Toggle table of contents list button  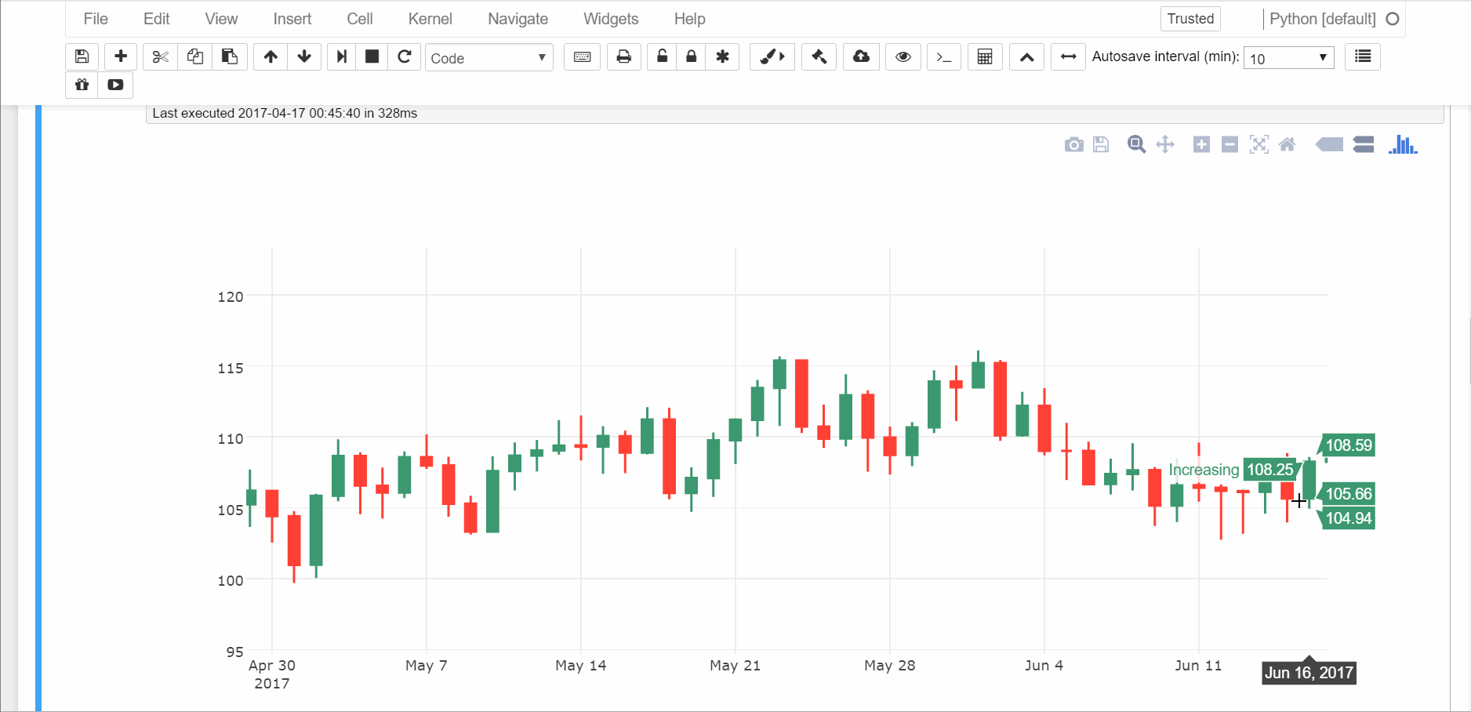pyautogui.click(x=1363, y=56)
